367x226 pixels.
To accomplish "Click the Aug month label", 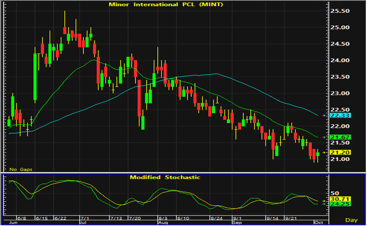I will (163, 222).
